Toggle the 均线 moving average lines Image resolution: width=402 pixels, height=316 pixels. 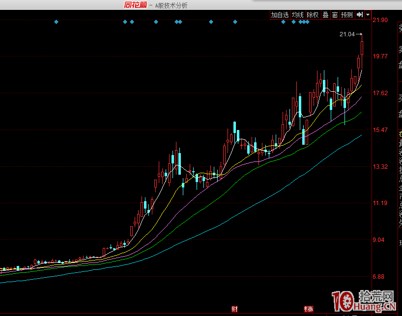[298, 15]
